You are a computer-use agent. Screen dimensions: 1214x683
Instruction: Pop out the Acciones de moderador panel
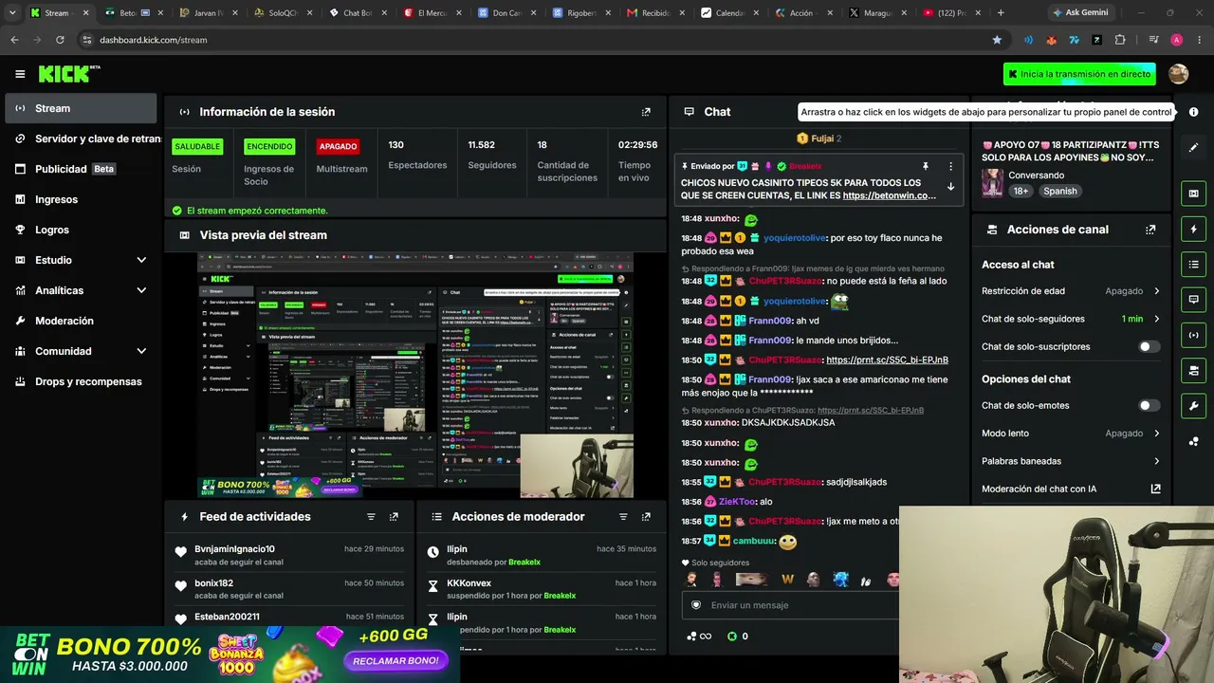pyautogui.click(x=646, y=517)
